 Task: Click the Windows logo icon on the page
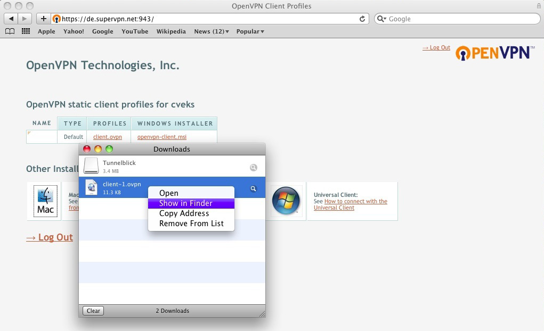(286, 201)
